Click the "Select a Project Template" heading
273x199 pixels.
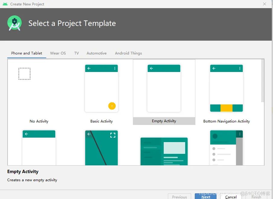click(x=72, y=23)
